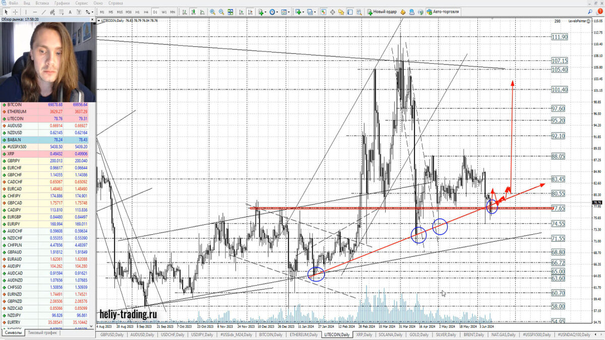Viewport: 605px width, 340px height.
Task: Open the red notification alert icon
Action: coord(599,11)
